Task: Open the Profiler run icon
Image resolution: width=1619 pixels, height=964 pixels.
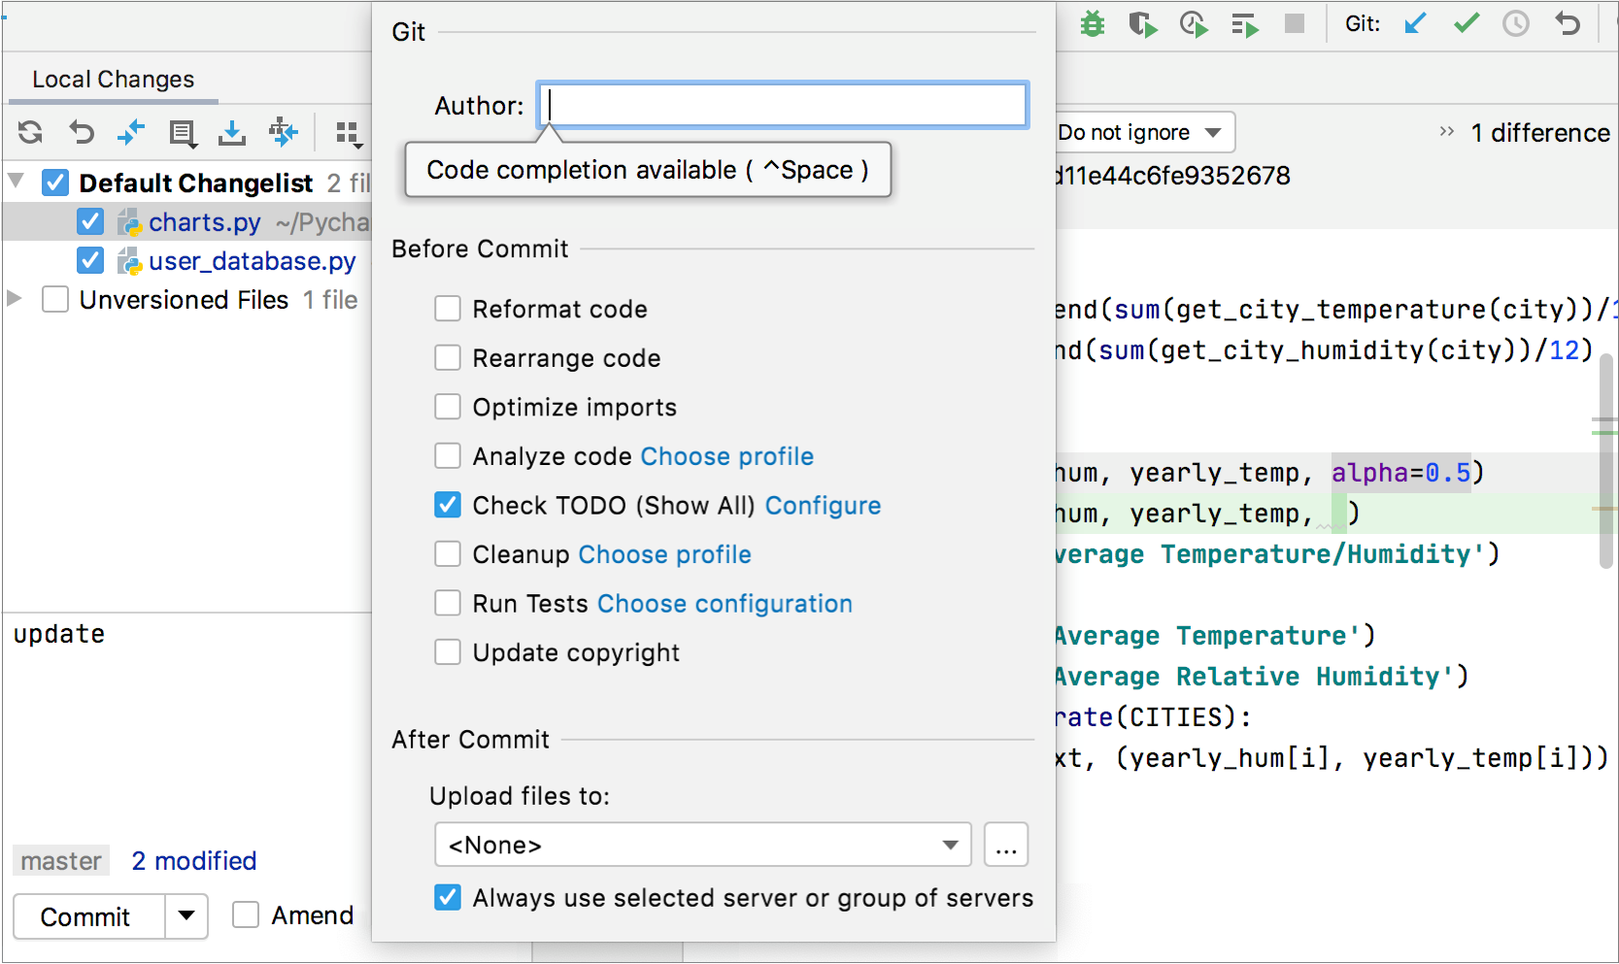Action: 1193,24
